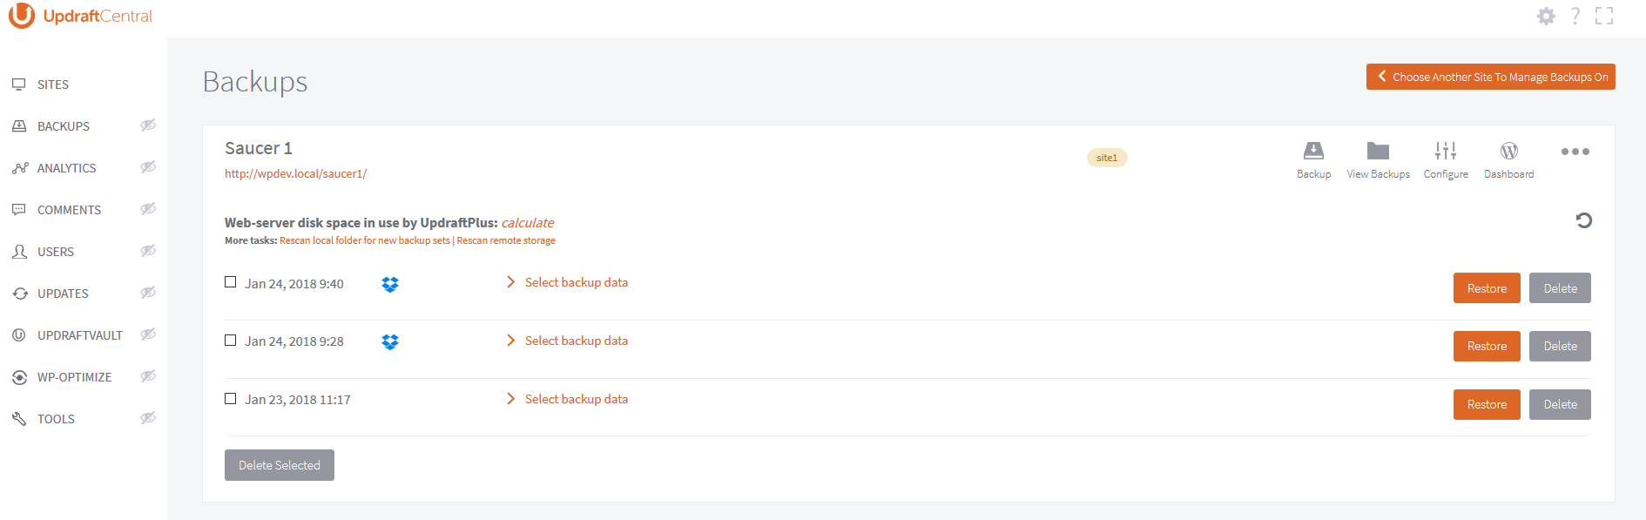Click the calculate disk space link
Screen dimensions: 1646x520
tap(527, 223)
